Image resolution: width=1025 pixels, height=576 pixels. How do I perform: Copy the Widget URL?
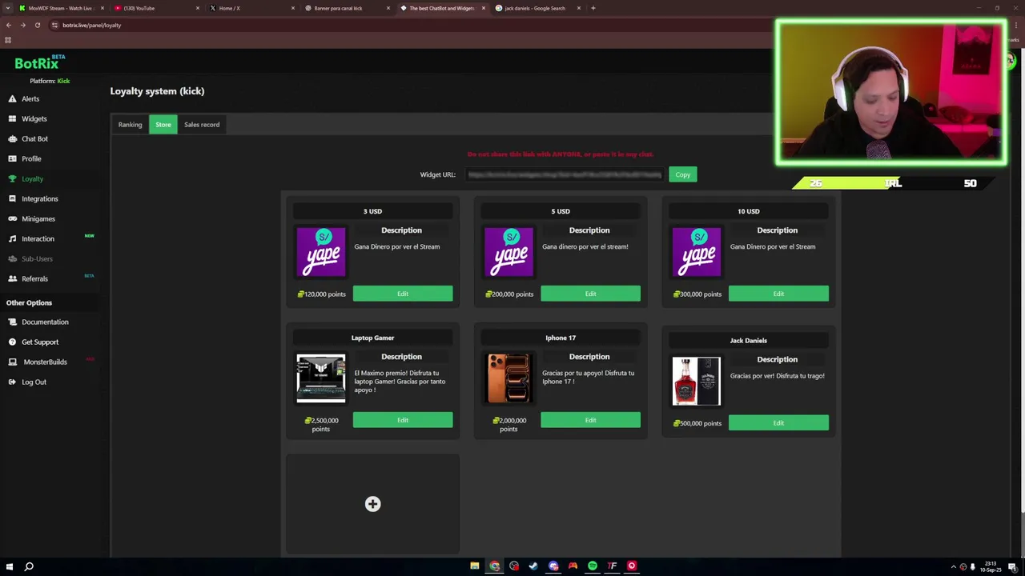683,174
